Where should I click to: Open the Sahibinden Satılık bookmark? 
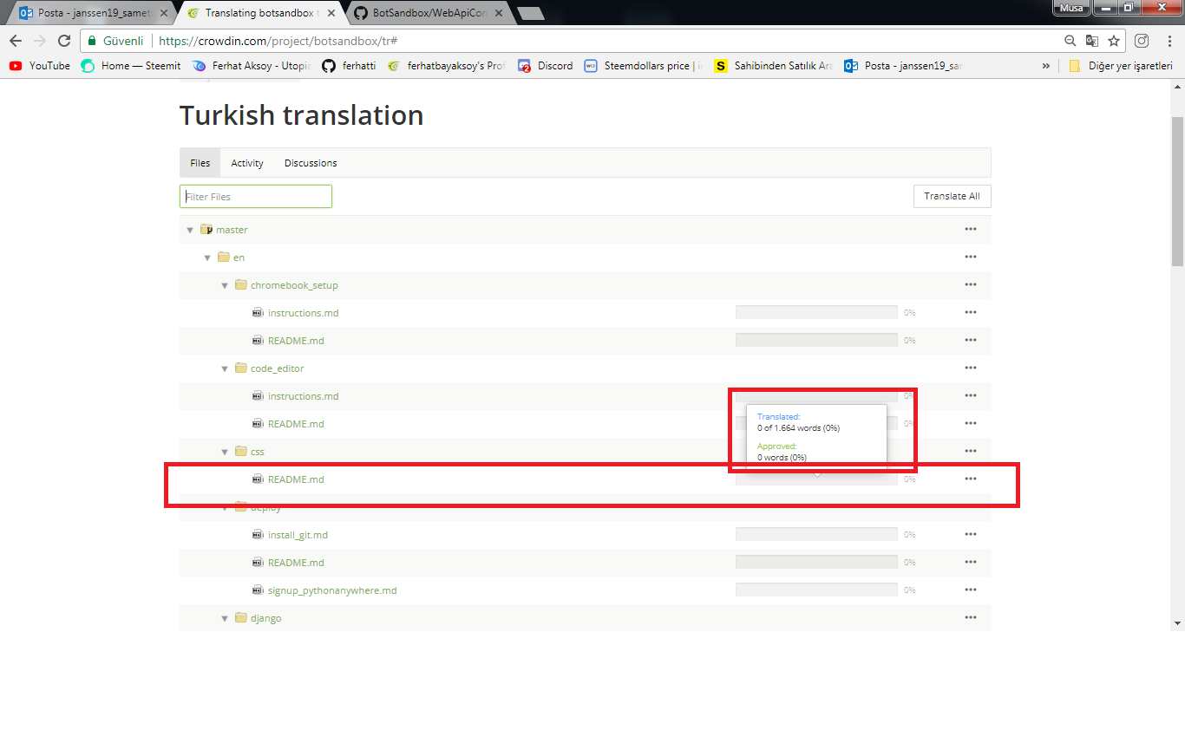tap(774, 66)
